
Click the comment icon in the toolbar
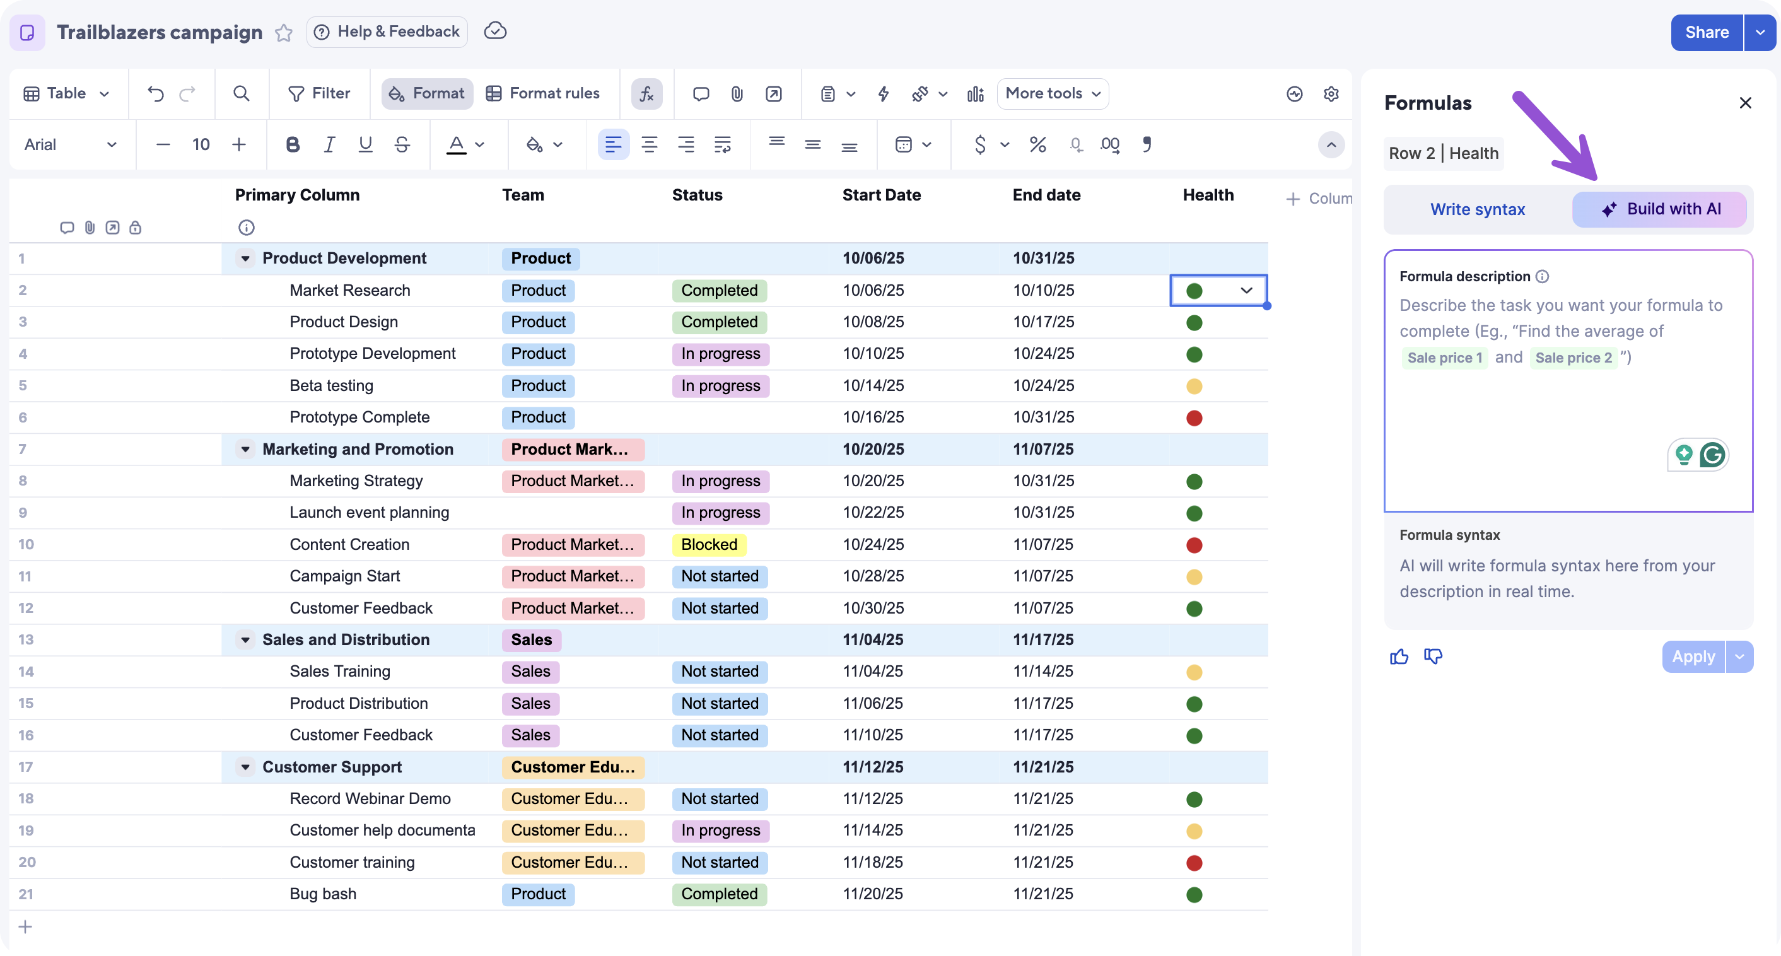coord(701,93)
